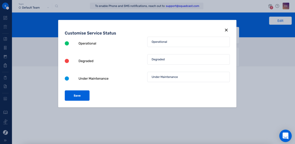Image resolution: width=295 pixels, height=144 pixels.
Task: Open the escalation policies clipboard icon in sidebar
Action: [5, 65]
